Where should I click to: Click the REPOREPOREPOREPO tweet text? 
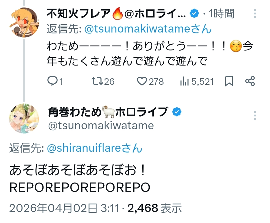80,187
